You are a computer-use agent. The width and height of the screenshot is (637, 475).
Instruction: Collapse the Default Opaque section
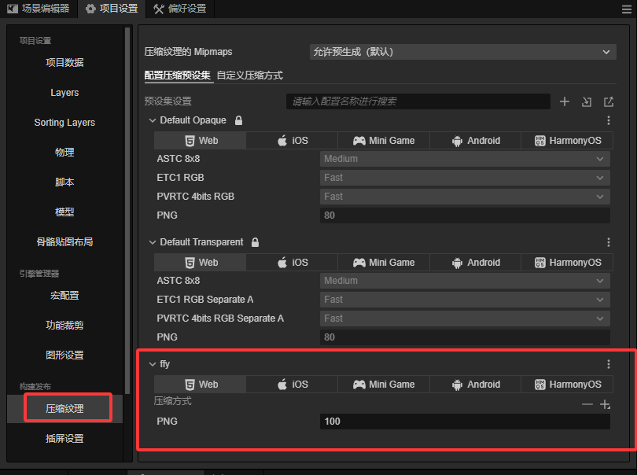click(x=153, y=120)
